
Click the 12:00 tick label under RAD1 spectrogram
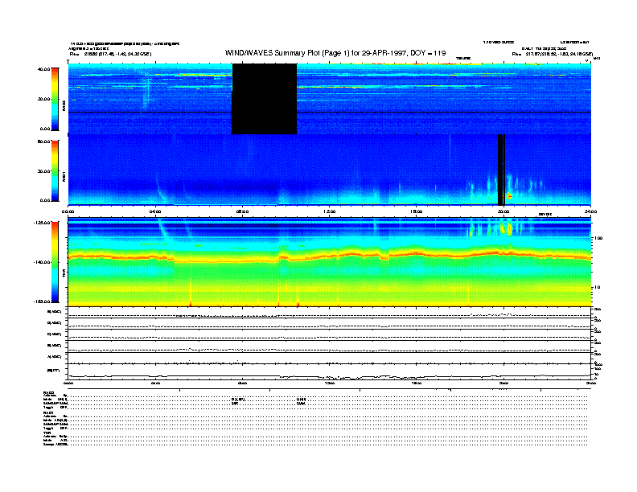click(330, 211)
